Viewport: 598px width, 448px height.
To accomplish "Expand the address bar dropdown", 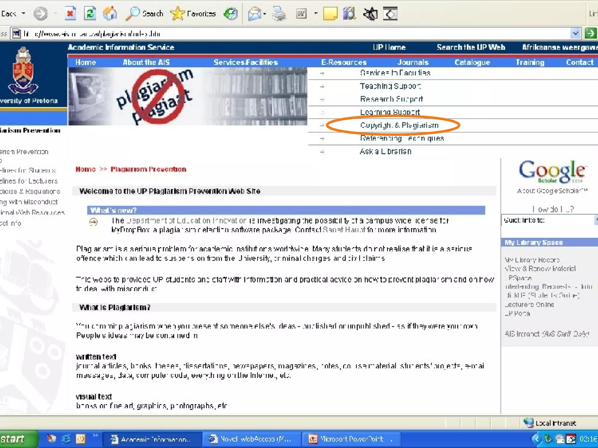I will (x=575, y=34).
